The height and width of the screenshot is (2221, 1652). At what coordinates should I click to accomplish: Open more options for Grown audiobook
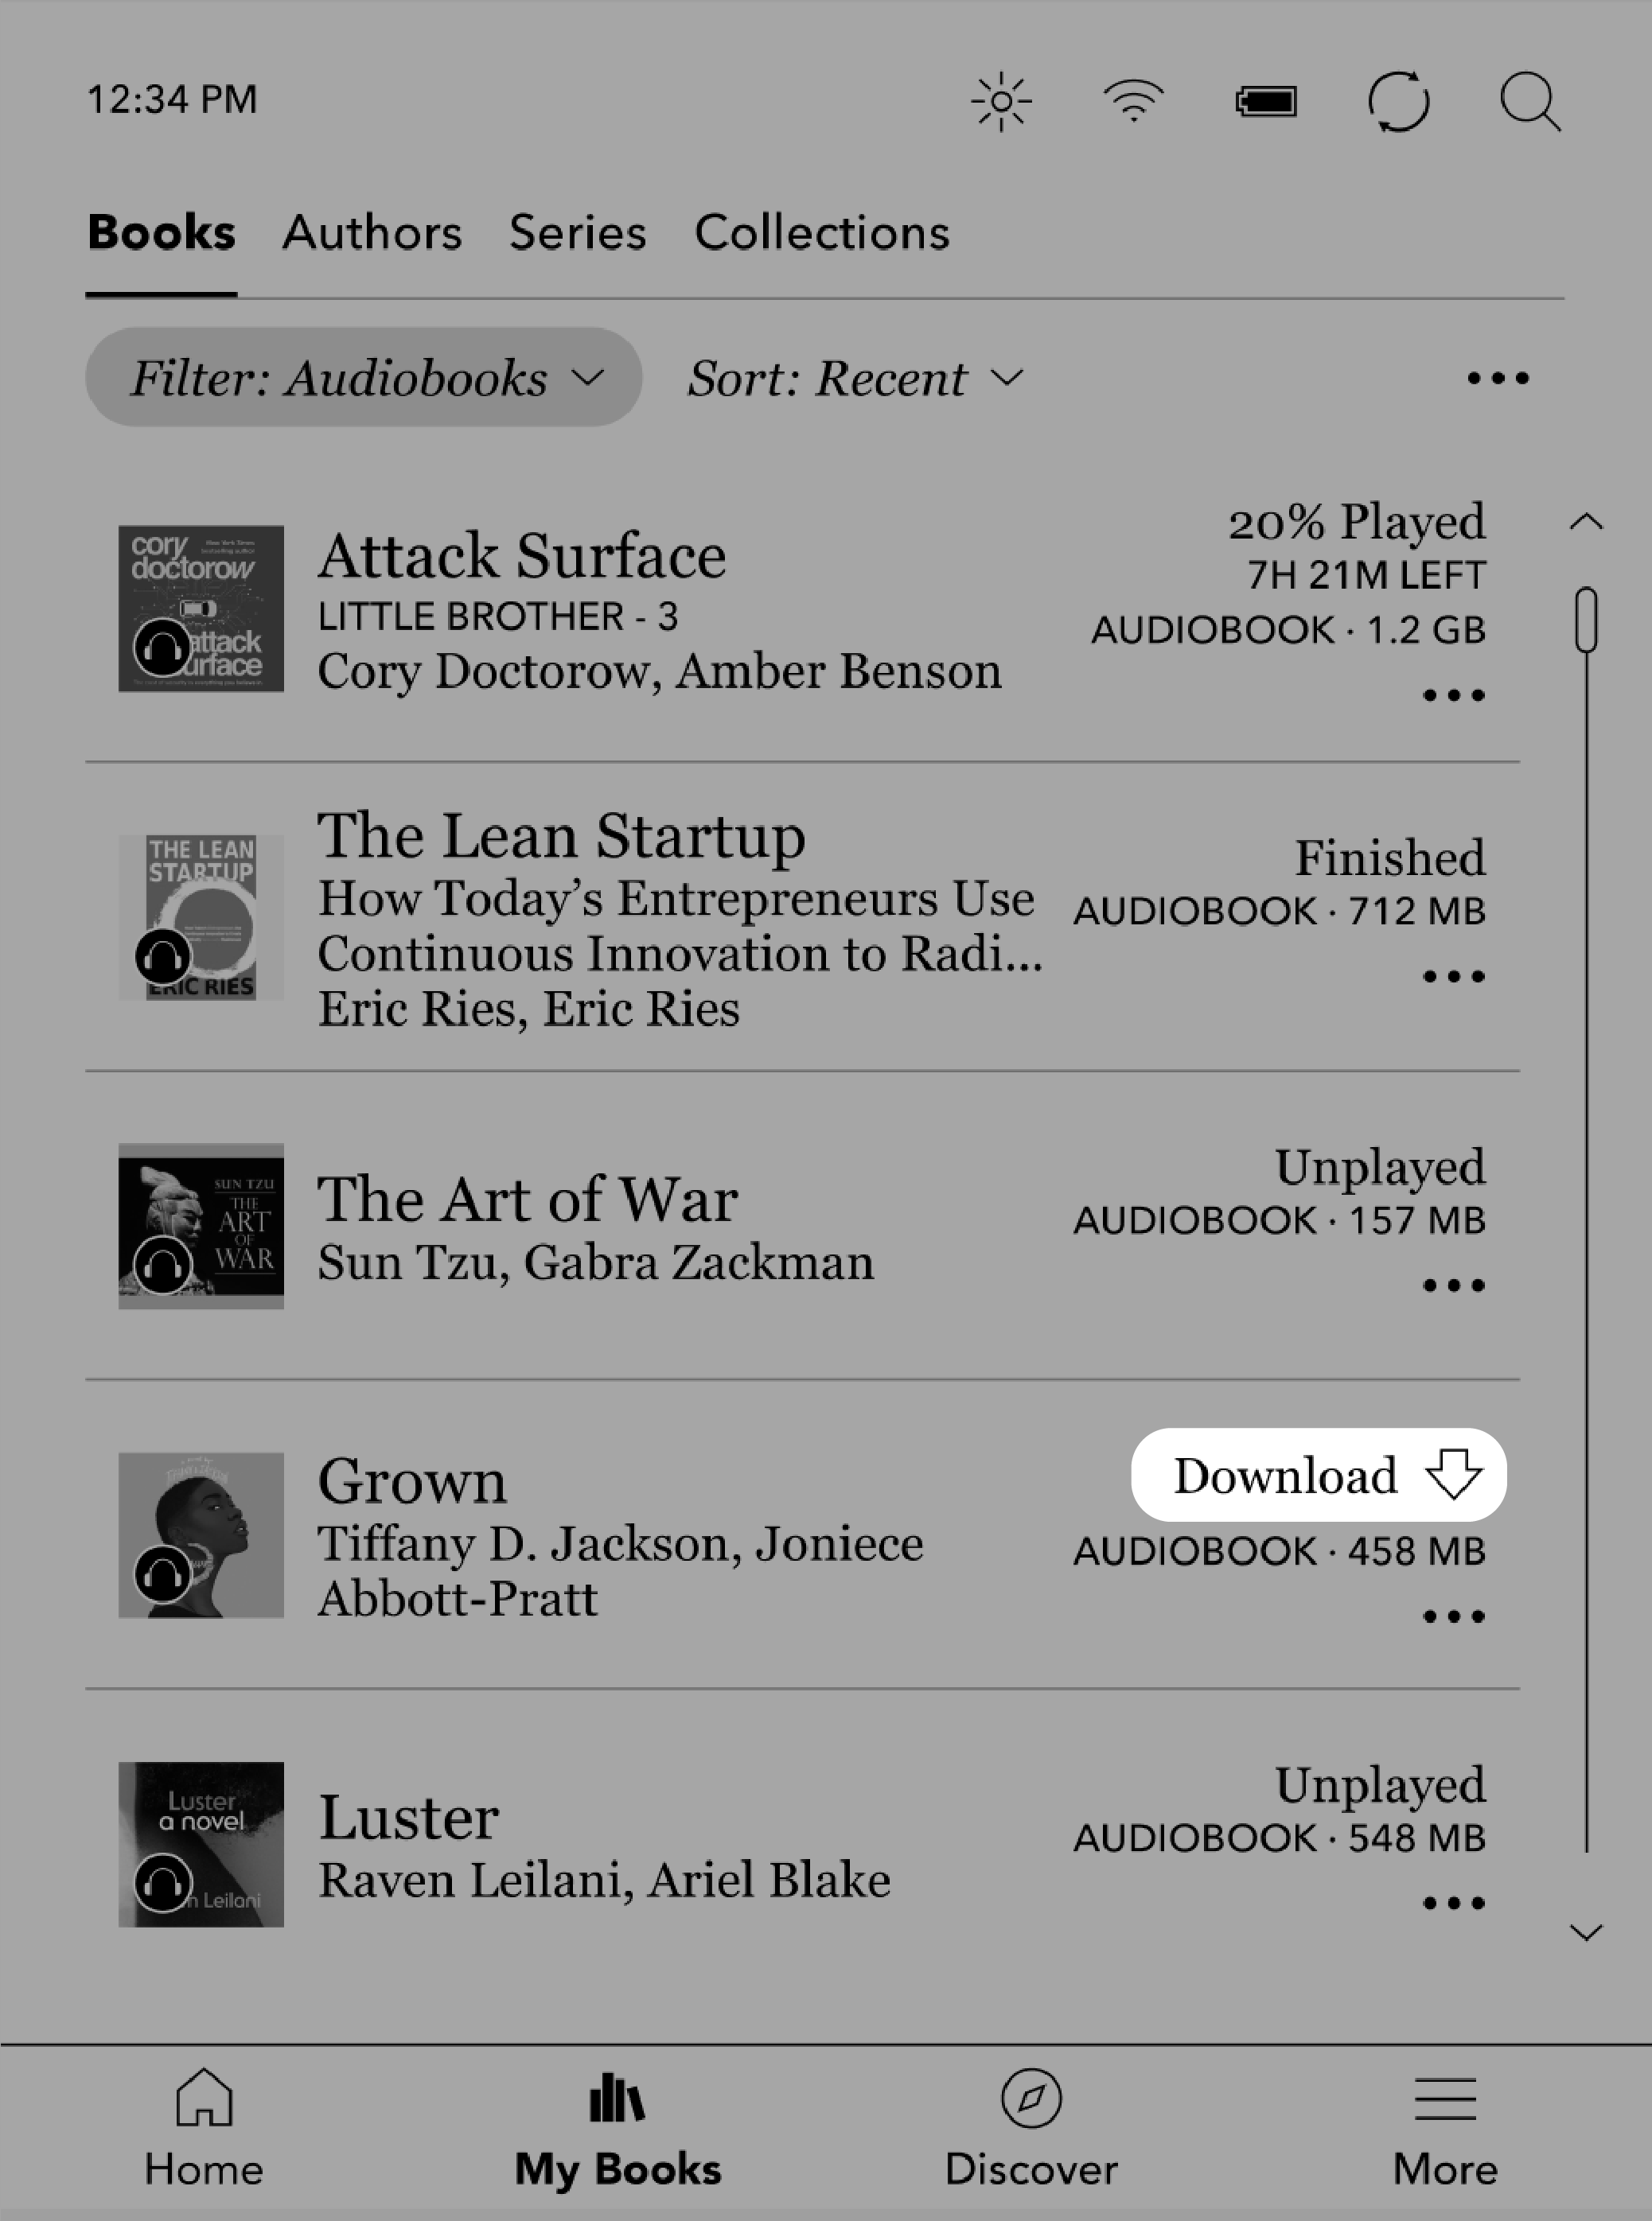pos(1454,1614)
